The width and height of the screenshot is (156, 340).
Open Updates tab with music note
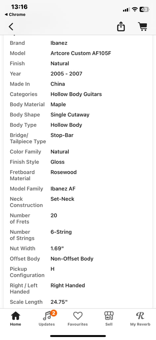coord(47,319)
